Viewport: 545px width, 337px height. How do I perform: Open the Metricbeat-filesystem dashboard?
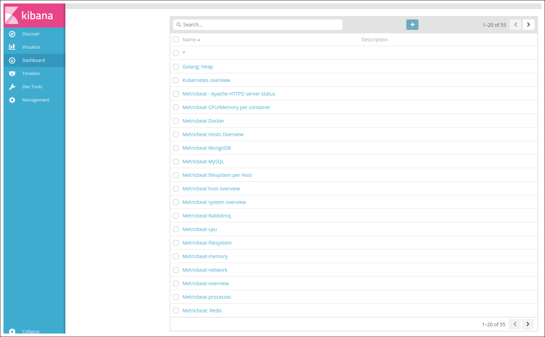[207, 243]
